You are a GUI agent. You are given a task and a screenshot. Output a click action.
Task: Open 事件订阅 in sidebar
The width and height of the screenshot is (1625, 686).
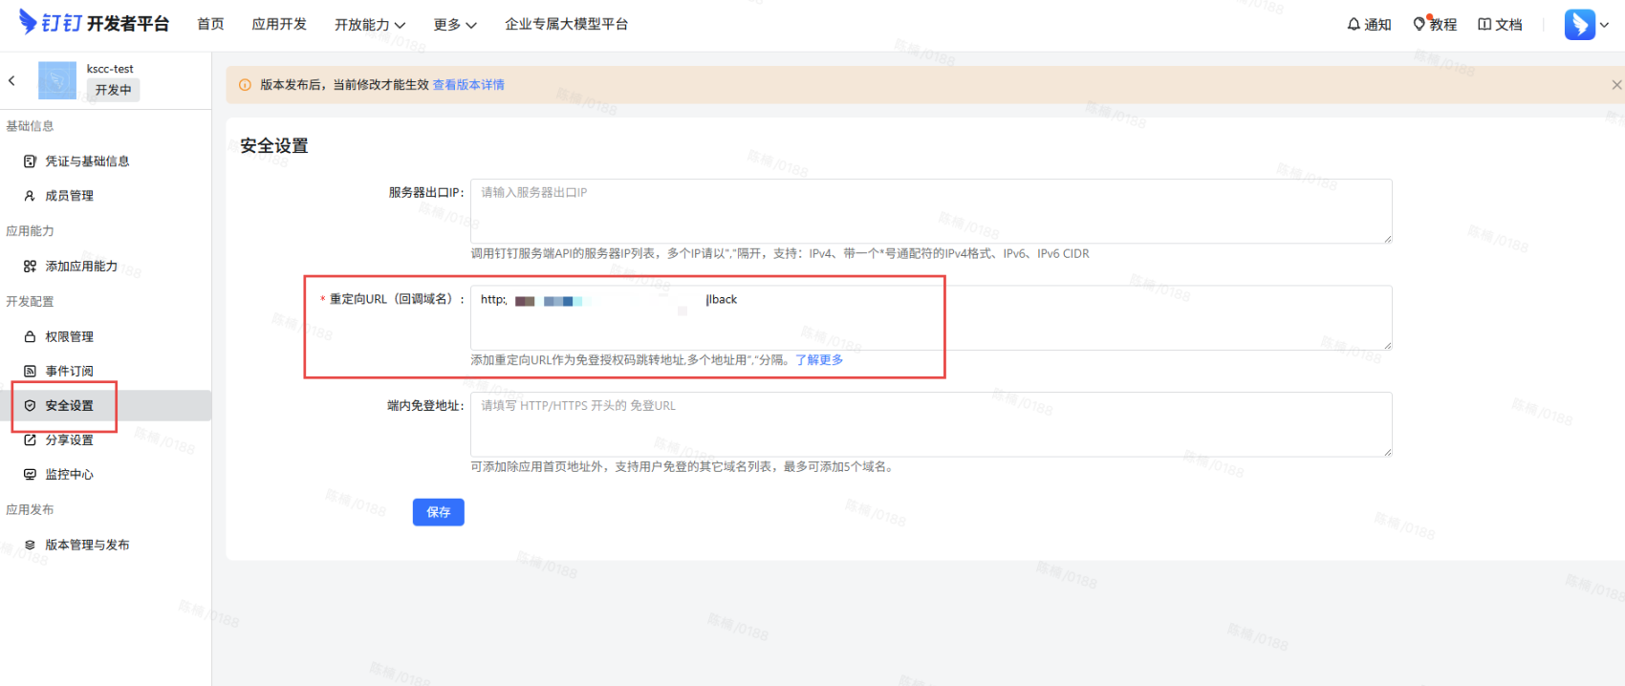click(x=69, y=372)
